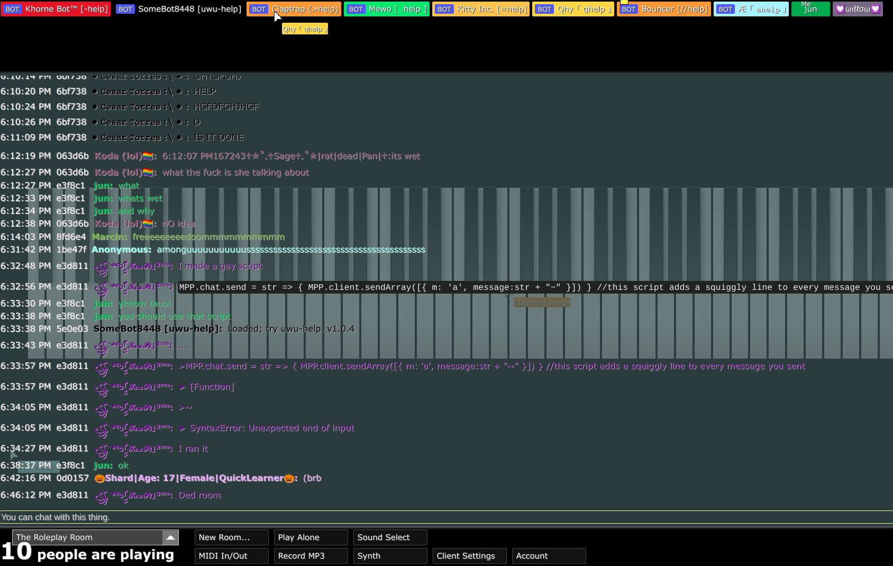Open the Bouncer [//help] participant tag
Viewport: 893px width, 566px height.
(664, 9)
